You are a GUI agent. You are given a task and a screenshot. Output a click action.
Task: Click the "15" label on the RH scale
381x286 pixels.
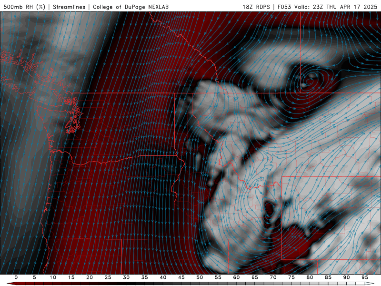(x=71, y=277)
